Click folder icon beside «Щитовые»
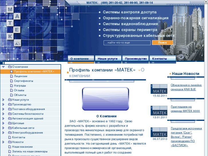Screen dimensions: 208x156 coord(10,123)
